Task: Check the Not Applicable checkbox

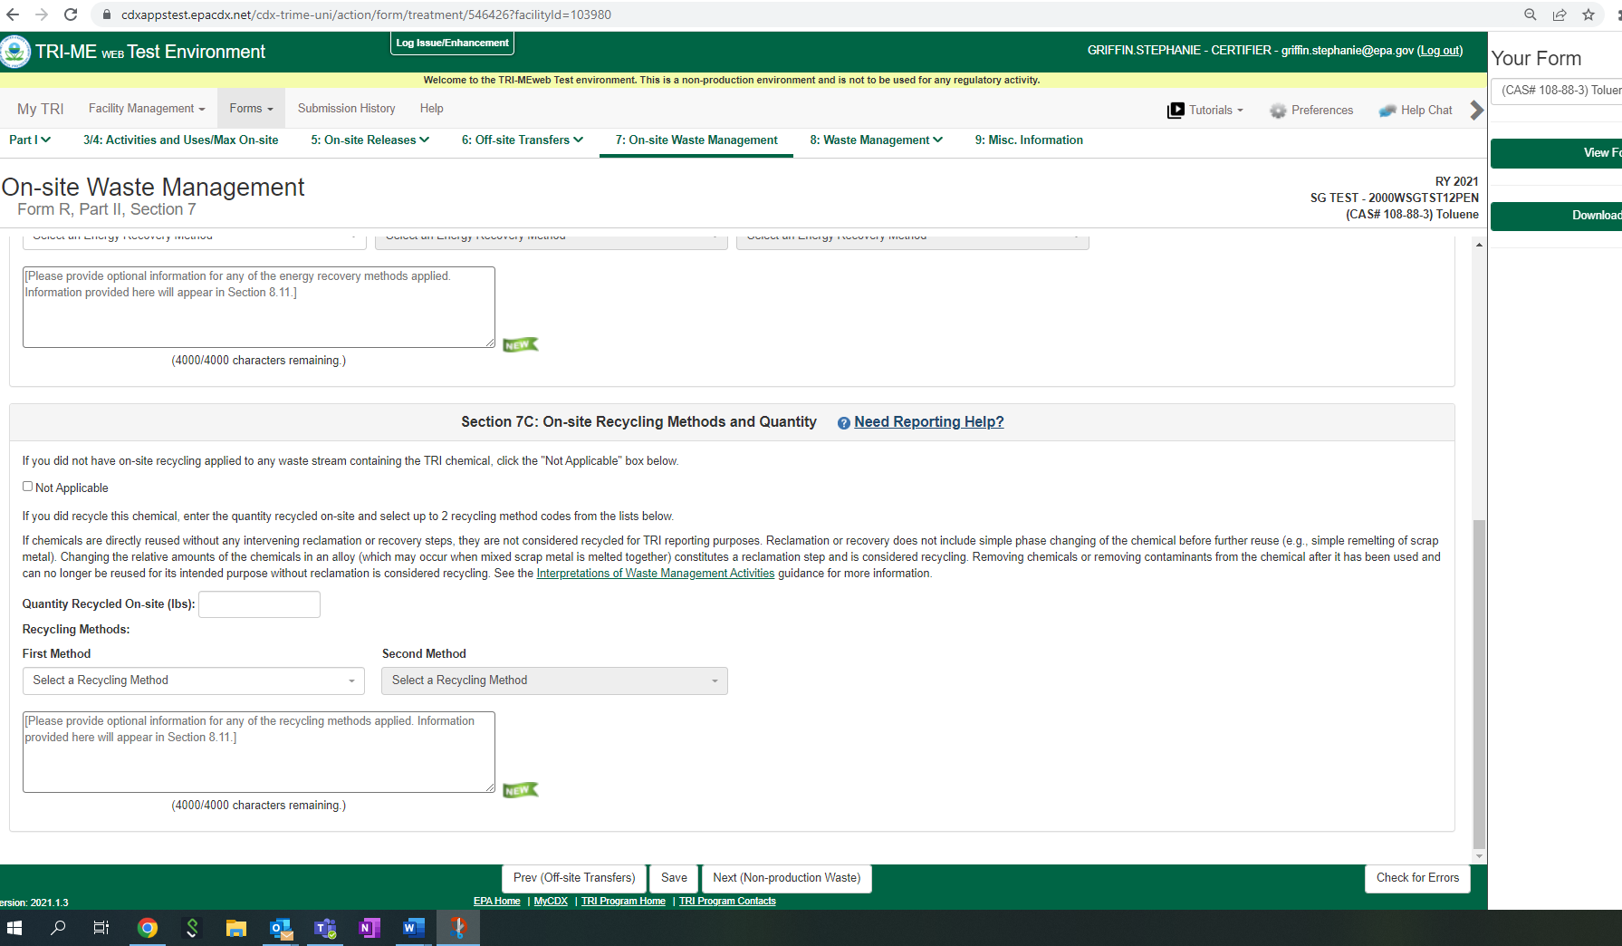Action: tap(28, 487)
